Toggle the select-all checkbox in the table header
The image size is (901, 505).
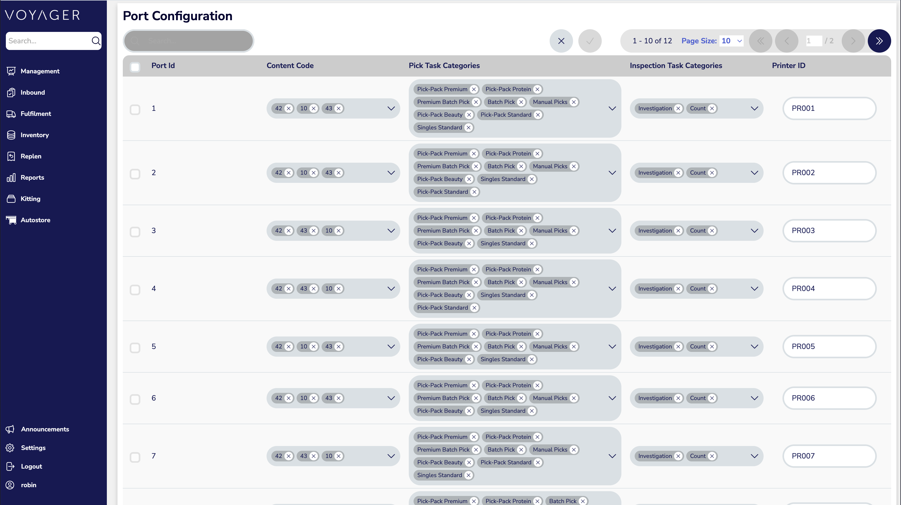pos(135,67)
